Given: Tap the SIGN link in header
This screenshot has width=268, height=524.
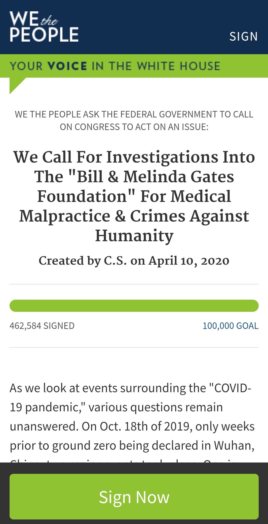Looking at the screenshot, I should [x=244, y=36].
